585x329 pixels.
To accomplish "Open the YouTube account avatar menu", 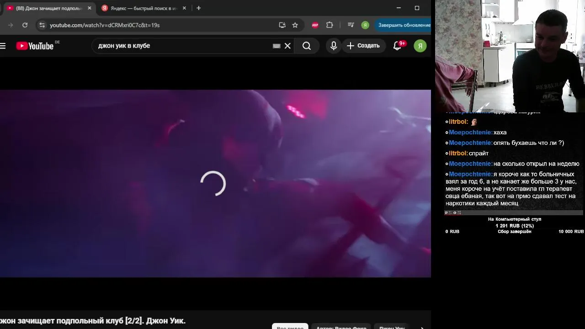I will coord(420,46).
